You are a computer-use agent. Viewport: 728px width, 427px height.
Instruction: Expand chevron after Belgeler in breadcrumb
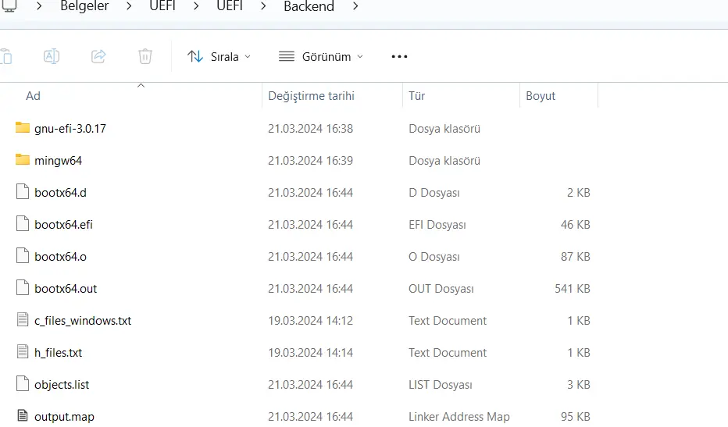tap(129, 6)
